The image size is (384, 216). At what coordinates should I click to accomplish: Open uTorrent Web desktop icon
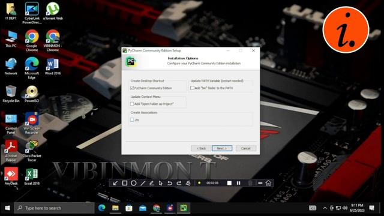pyautogui.click(x=53, y=11)
